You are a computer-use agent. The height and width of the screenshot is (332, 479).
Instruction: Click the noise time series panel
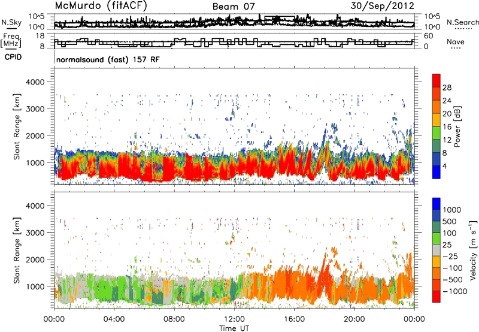234,22
